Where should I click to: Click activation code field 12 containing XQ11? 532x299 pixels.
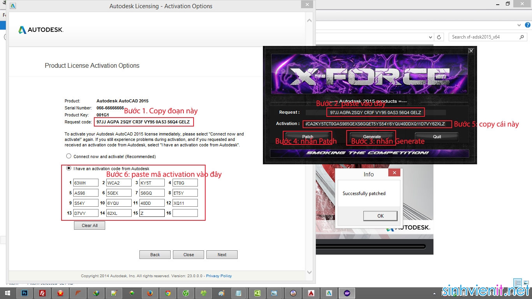tap(185, 203)
